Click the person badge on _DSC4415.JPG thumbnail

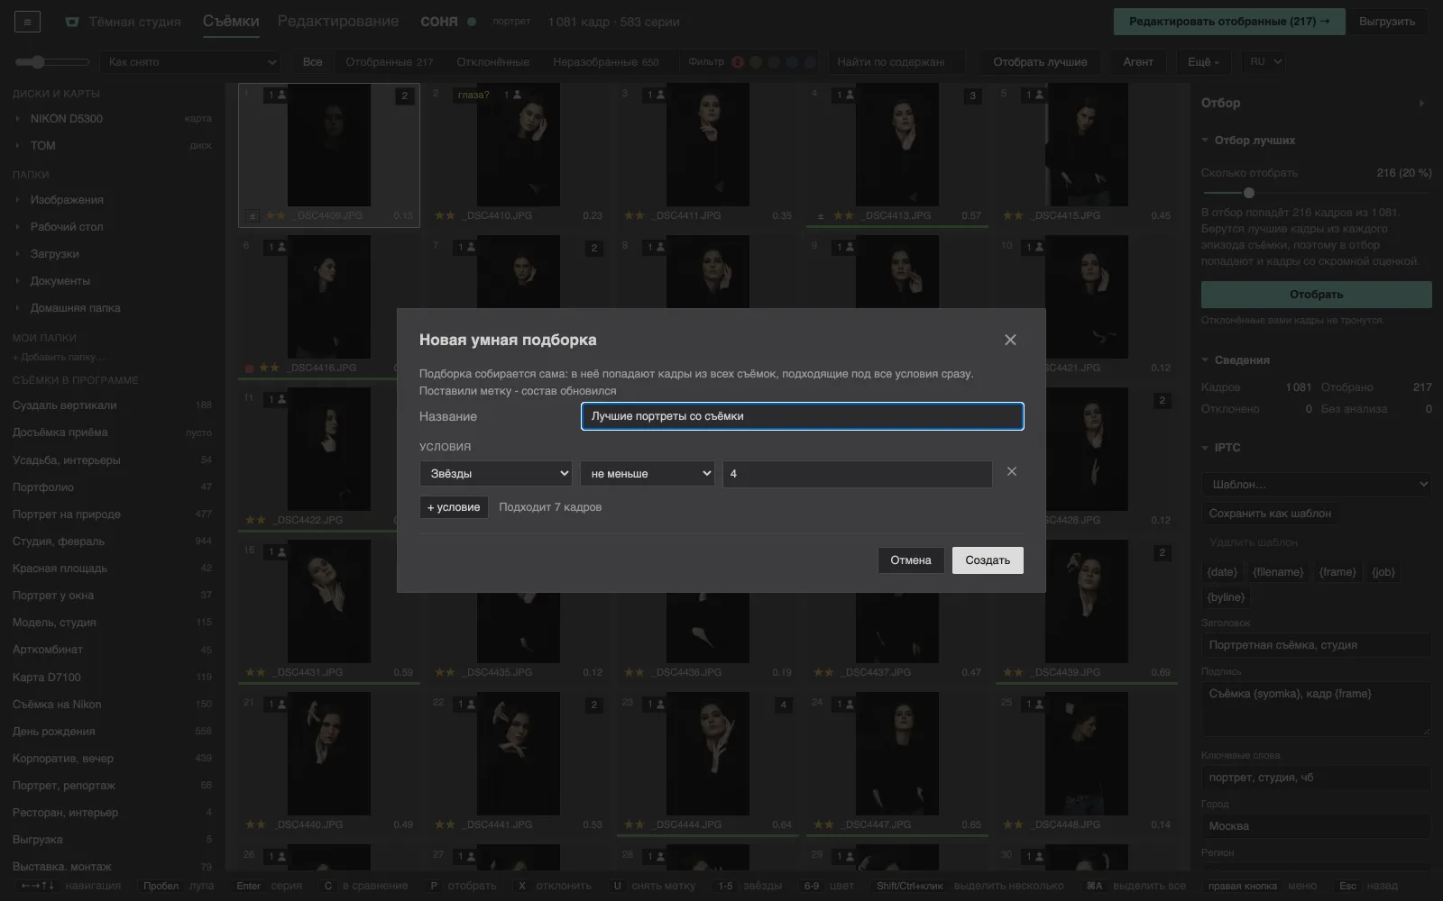[x=1034, y=95]
